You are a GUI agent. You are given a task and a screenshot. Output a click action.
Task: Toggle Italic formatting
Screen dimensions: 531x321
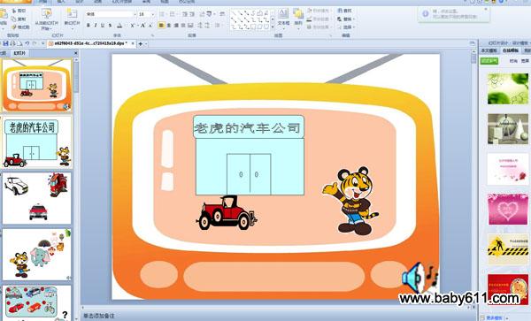[x=96, y=26]
